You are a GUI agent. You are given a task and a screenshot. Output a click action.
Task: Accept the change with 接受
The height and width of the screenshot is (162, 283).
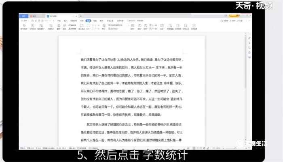pyautogui.click(x=139, y=26)
